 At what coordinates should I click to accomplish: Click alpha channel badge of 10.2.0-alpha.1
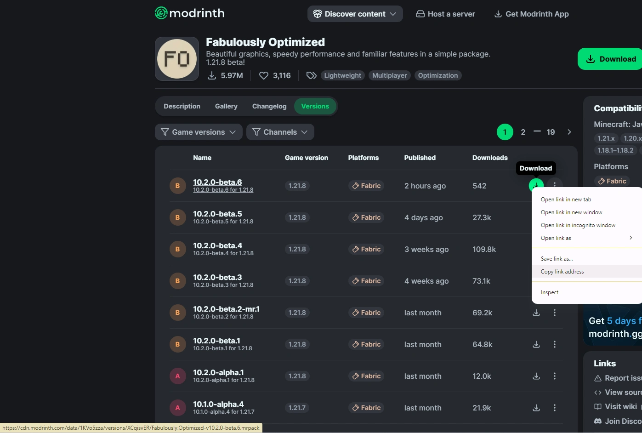click(177, 376)
